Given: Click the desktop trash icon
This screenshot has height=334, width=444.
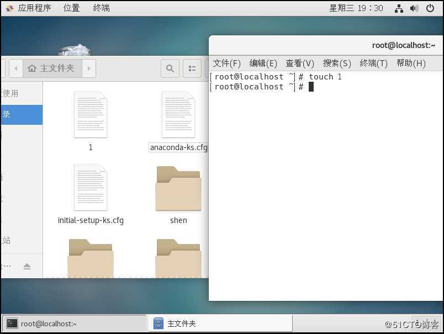Looking at the screenshot, I should [x=75, y=50].
